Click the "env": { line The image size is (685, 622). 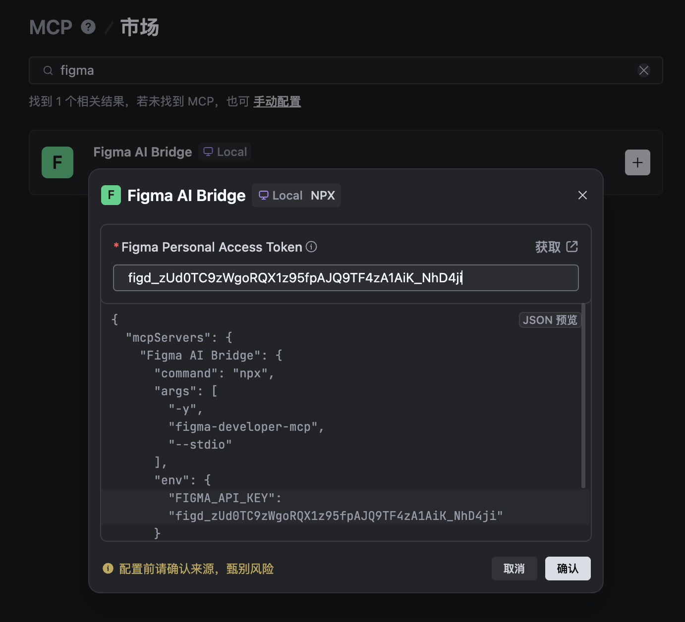point(182,480)
